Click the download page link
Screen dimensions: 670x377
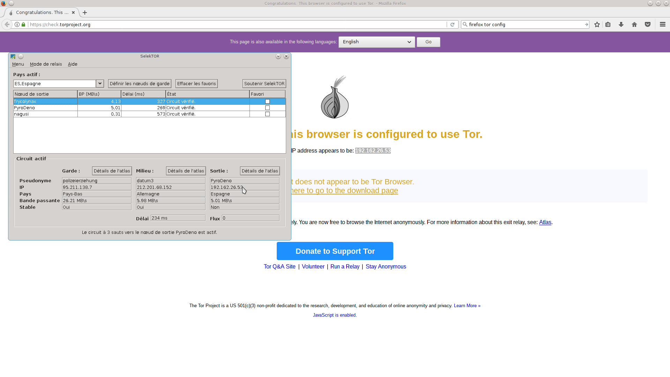click(344, 191)
